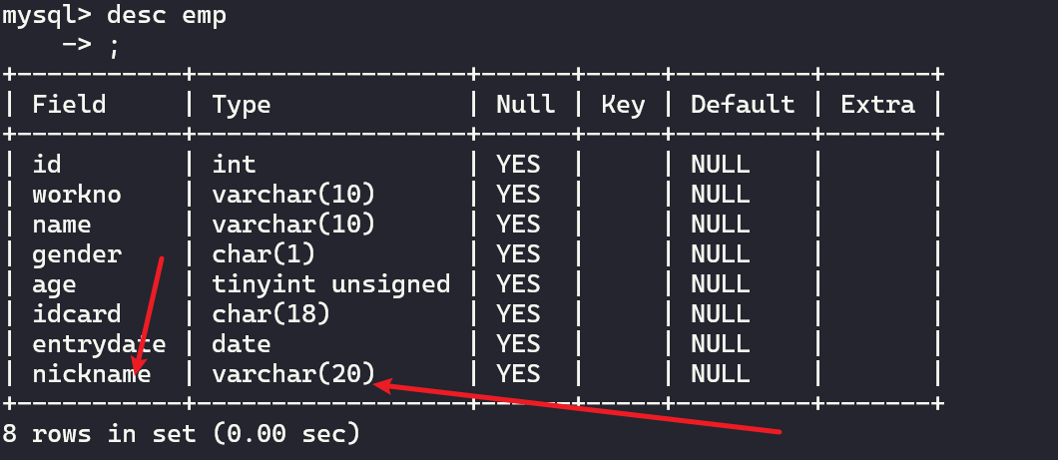
Task: Click the '8 rows in set' result line
Action: point(181,434)
